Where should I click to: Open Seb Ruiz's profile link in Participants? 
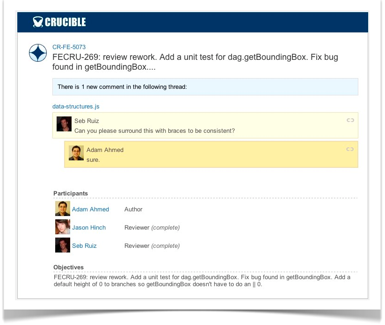point(84,246)
